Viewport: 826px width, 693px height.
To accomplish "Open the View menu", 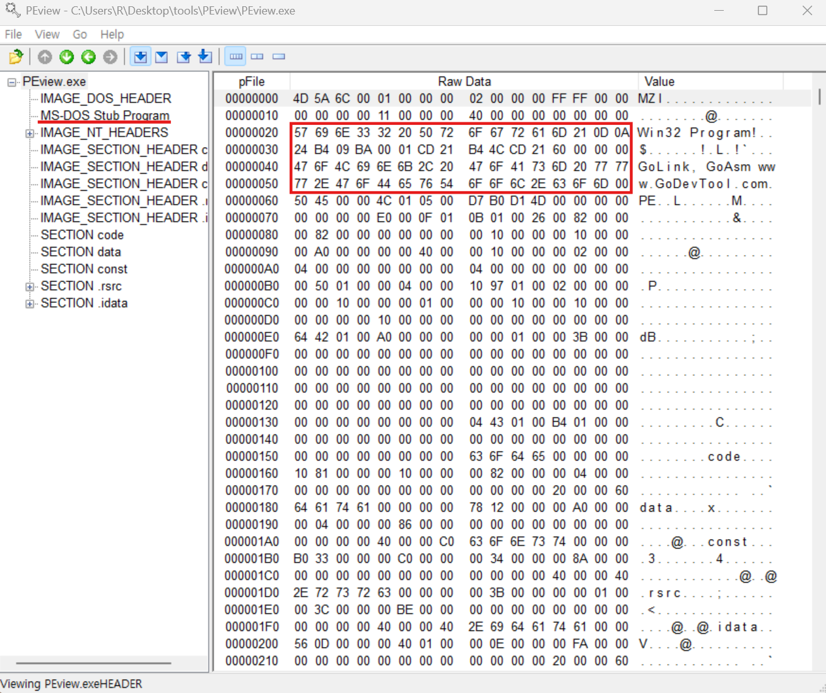I will click(x=47, y=34).
